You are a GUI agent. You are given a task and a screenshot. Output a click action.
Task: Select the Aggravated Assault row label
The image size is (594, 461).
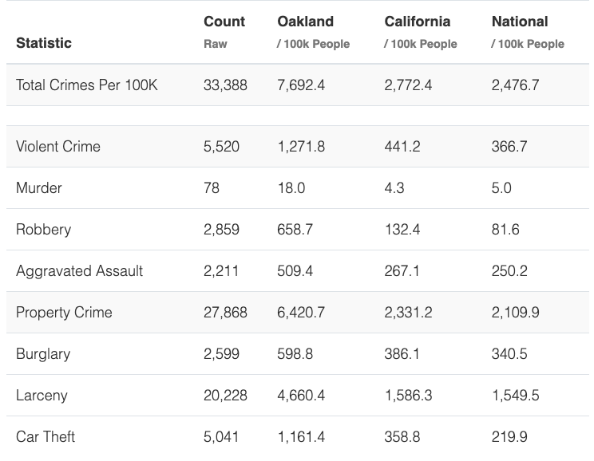click(79, 271)
